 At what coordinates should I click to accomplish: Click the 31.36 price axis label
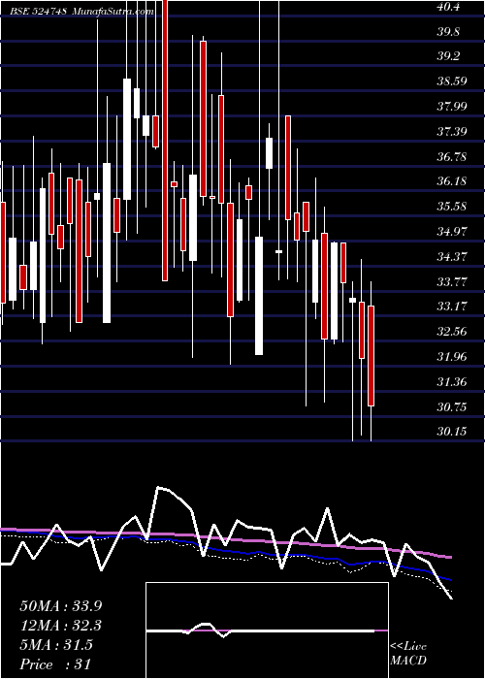[x=452, y=382]
